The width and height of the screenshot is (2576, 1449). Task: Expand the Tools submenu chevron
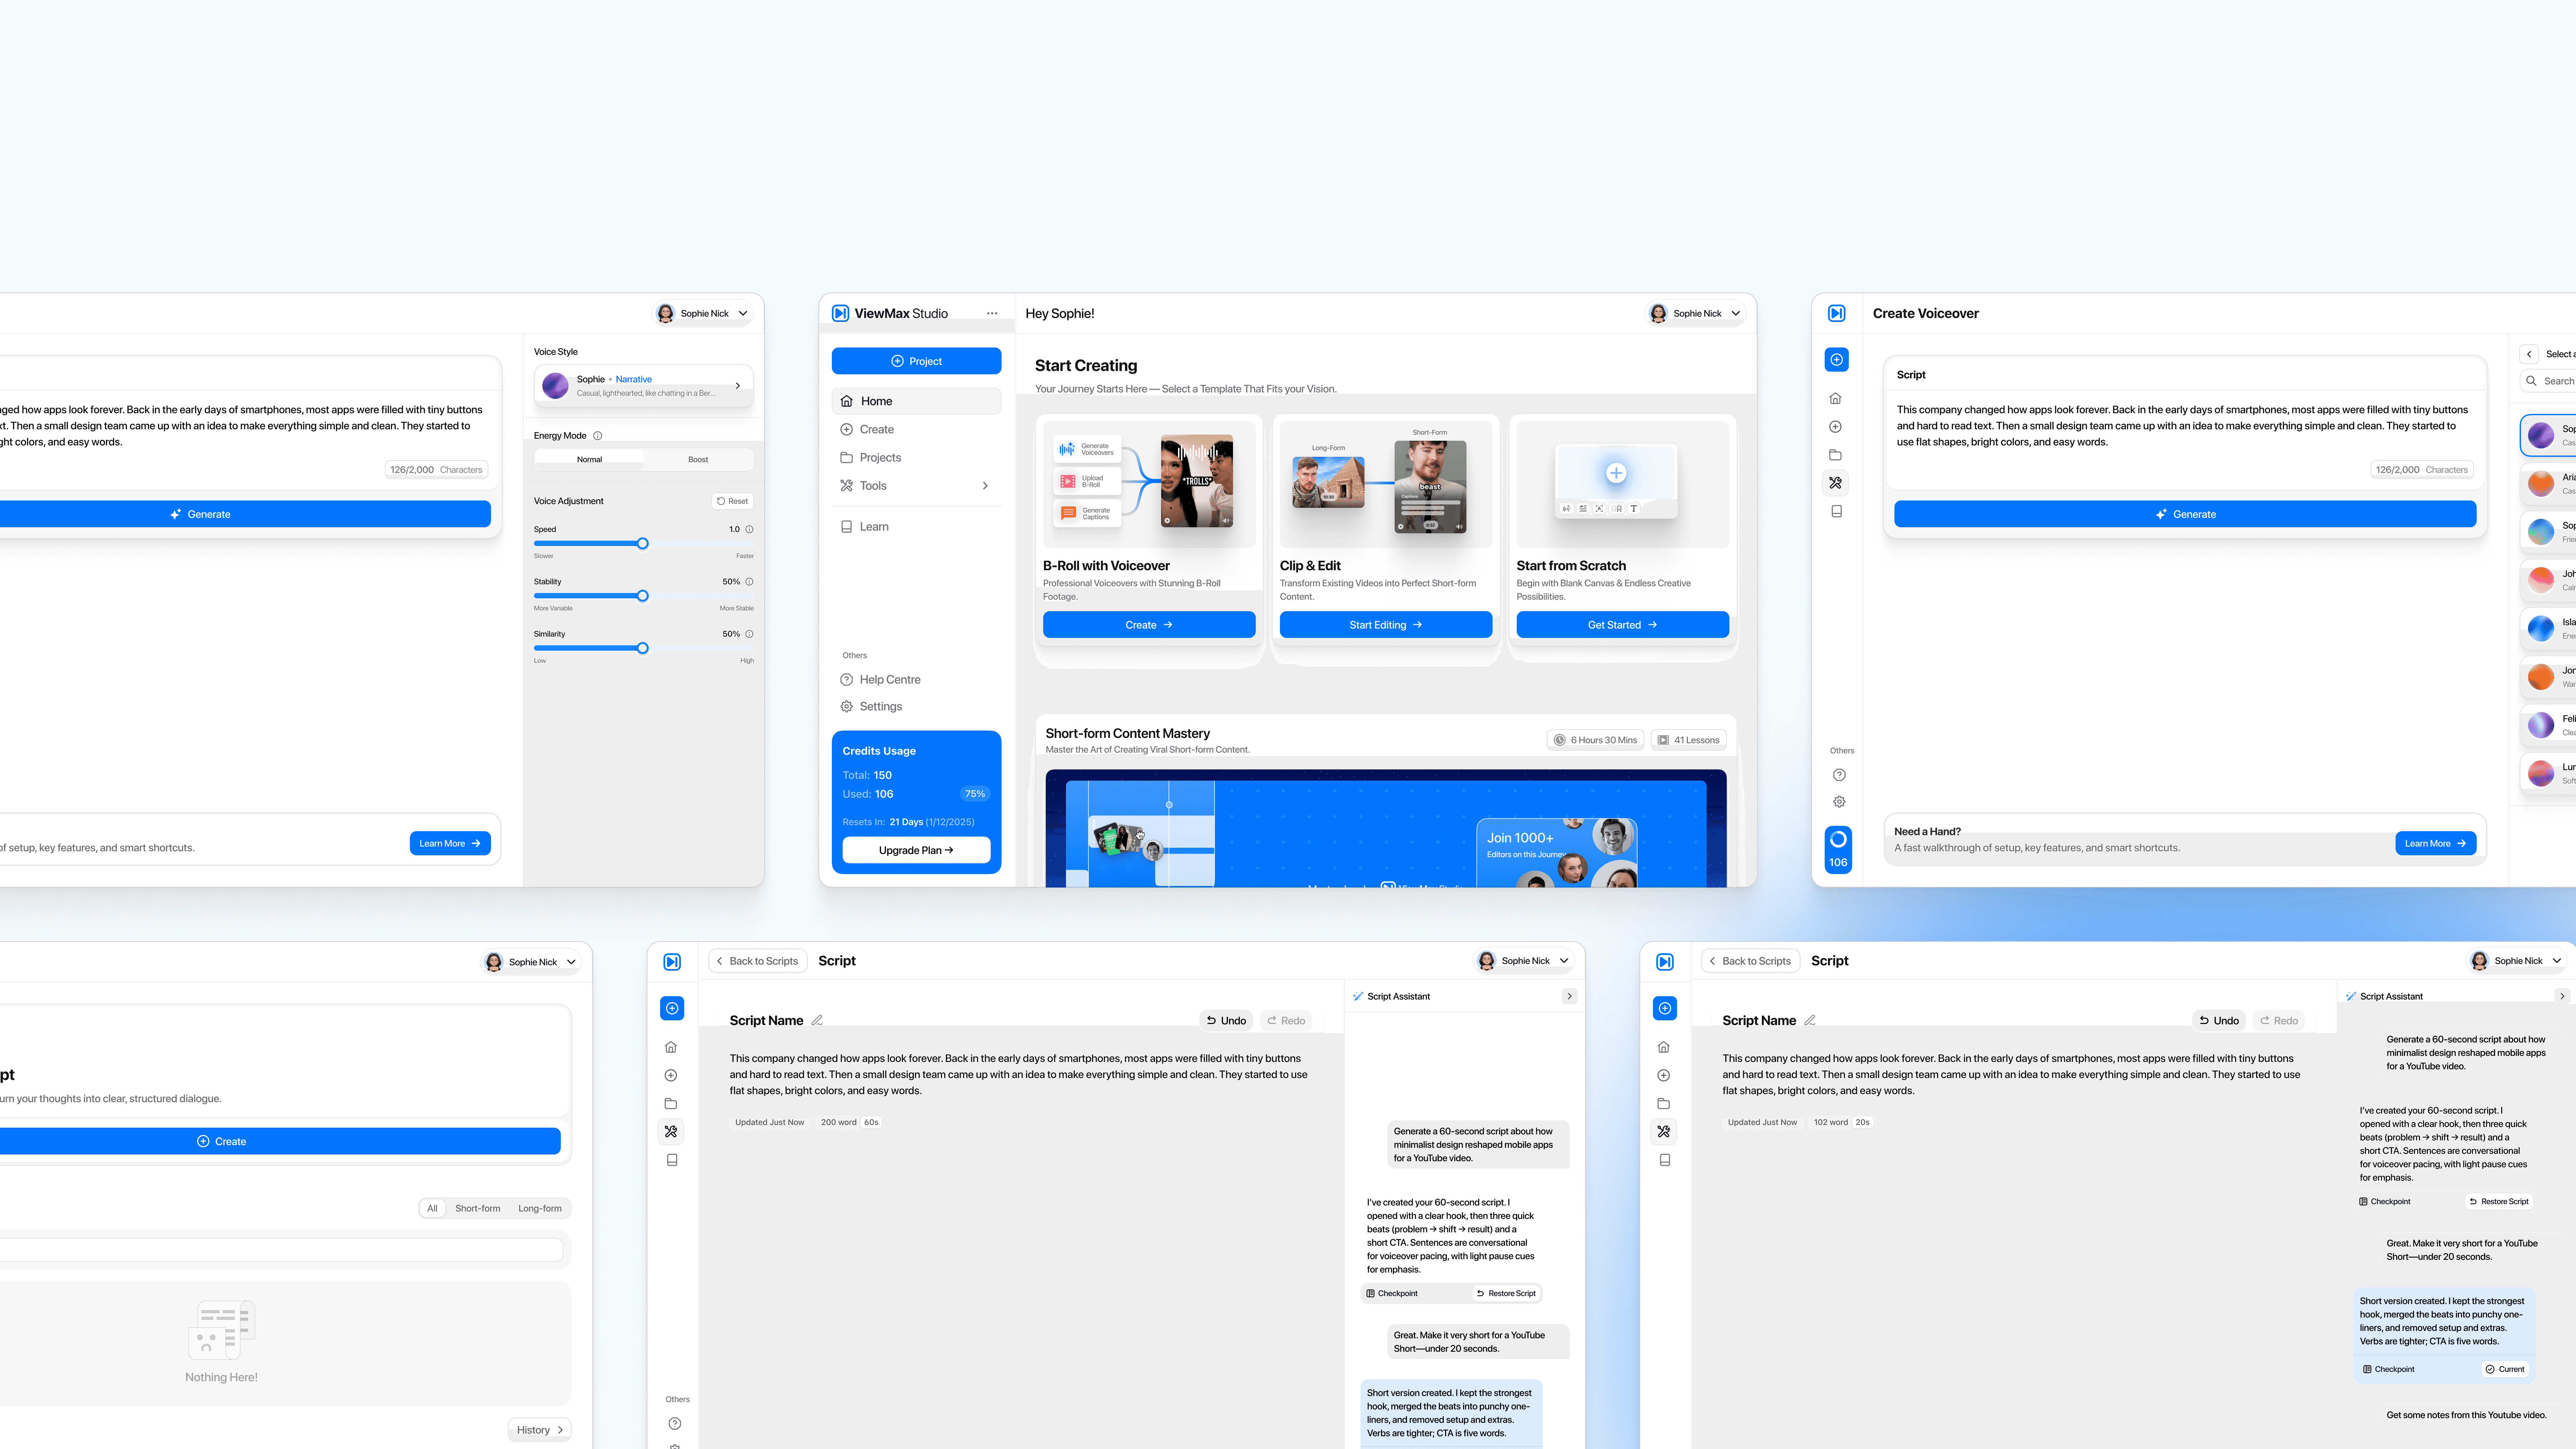(985, 486)
